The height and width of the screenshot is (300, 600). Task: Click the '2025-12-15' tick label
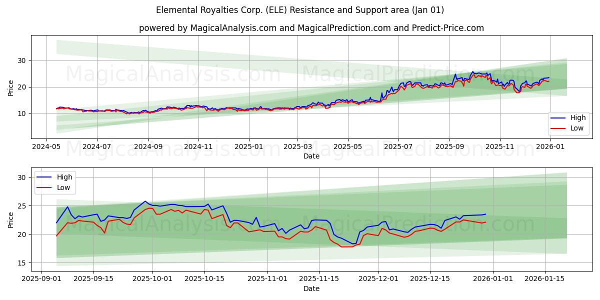pyautogui.click(x=429, y=279)
